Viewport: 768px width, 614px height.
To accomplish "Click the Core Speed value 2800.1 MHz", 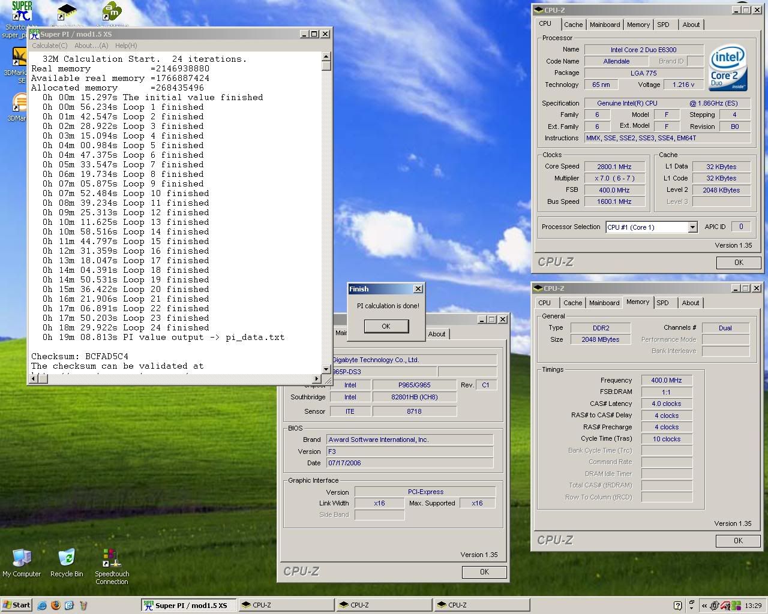I will pyautogui.click(x=614, y=167).
